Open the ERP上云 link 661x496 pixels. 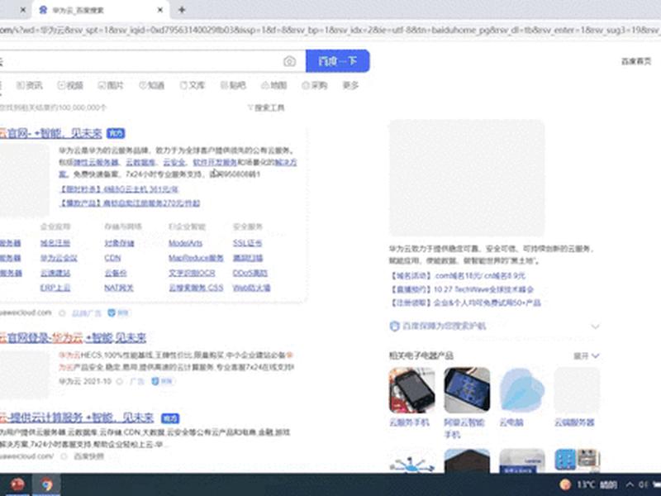[x=55, y=288]
